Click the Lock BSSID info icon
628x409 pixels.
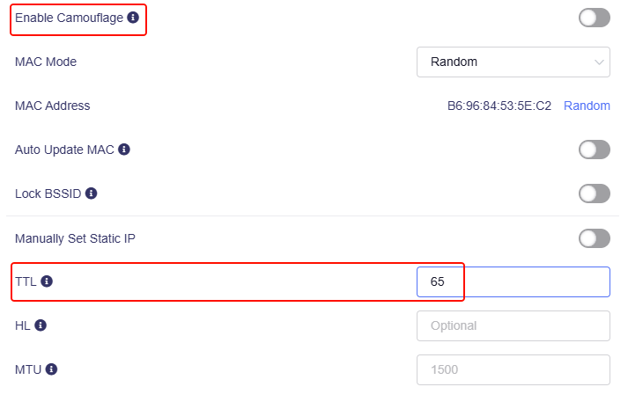(91, 194)
